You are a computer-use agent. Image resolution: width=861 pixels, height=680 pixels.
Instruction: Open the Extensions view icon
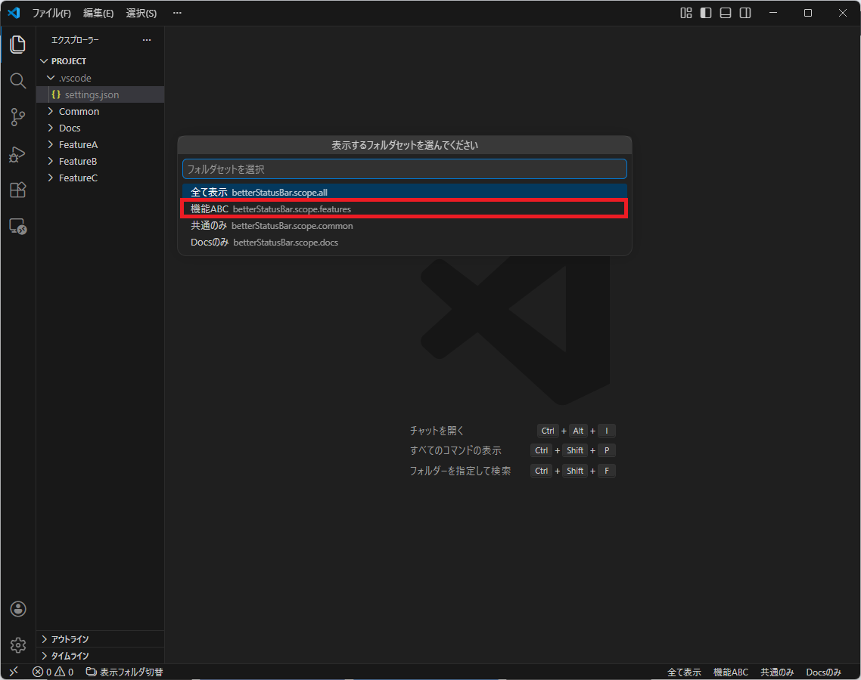tap(17, 190)
